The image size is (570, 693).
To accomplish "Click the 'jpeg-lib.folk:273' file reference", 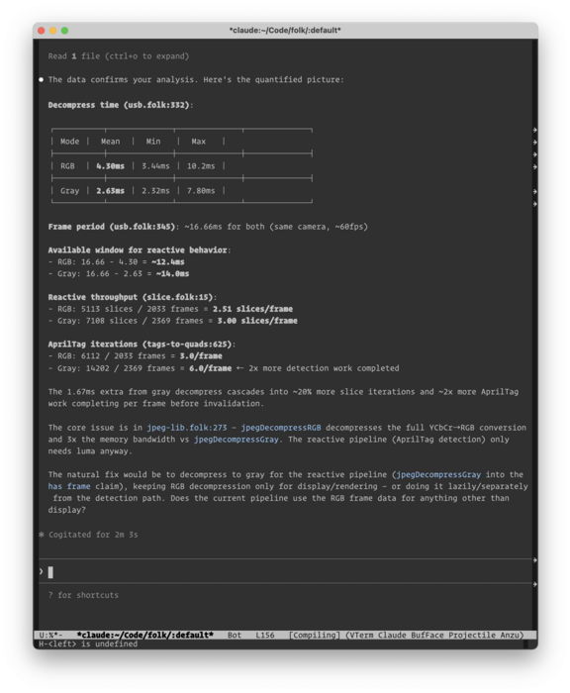I will (x=187, y=428).
